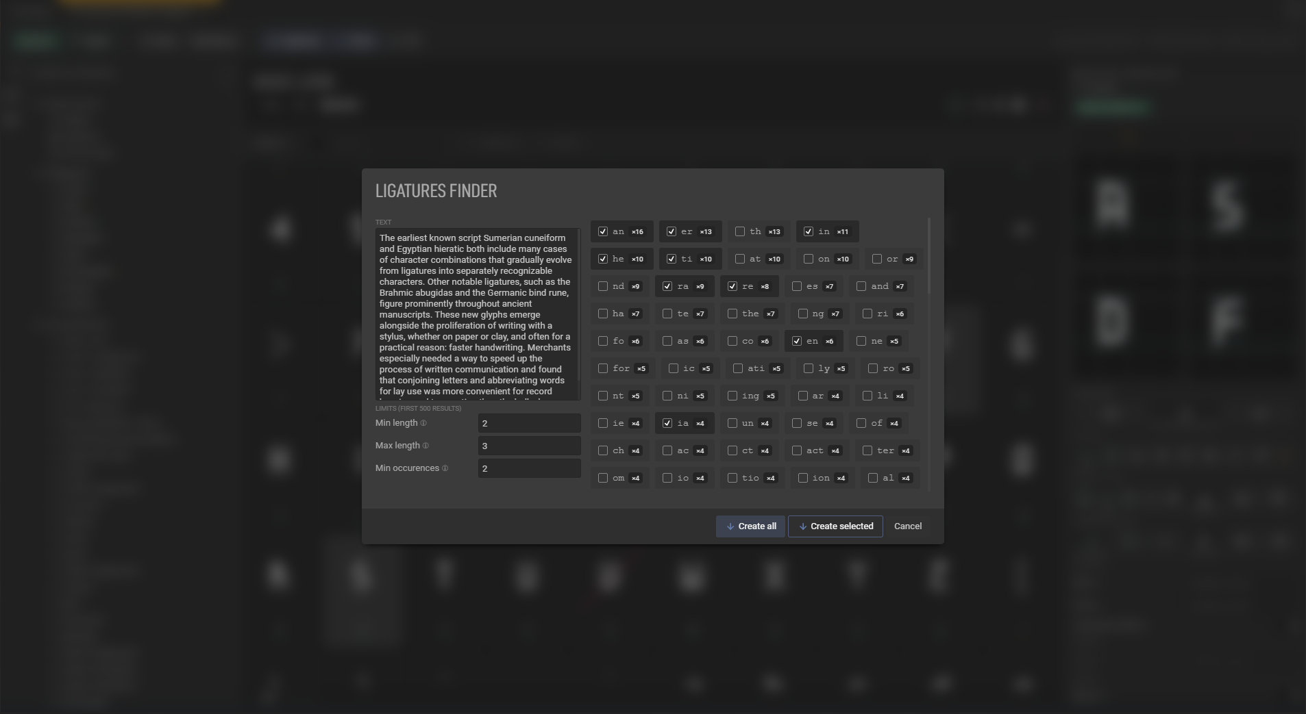
Task: Check the 'tio' ligature checkbox
Action: [x=732, y=478]
